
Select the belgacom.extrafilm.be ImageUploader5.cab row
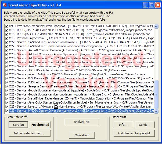[81, 30]
